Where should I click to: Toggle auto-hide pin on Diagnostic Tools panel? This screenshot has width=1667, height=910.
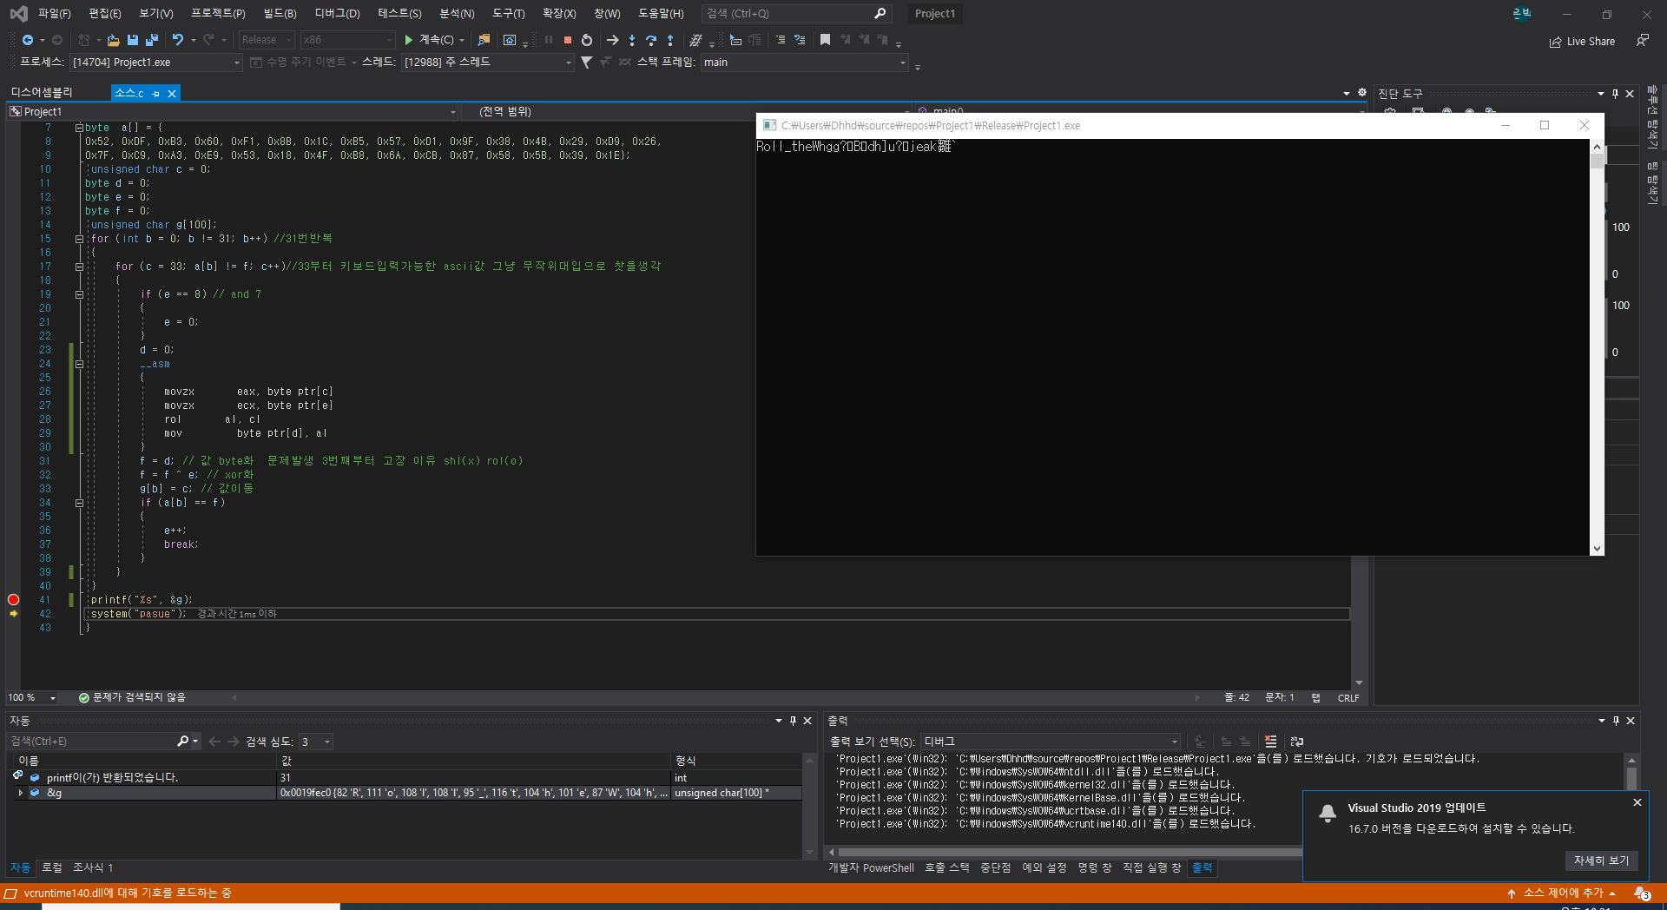(1615, 94)
